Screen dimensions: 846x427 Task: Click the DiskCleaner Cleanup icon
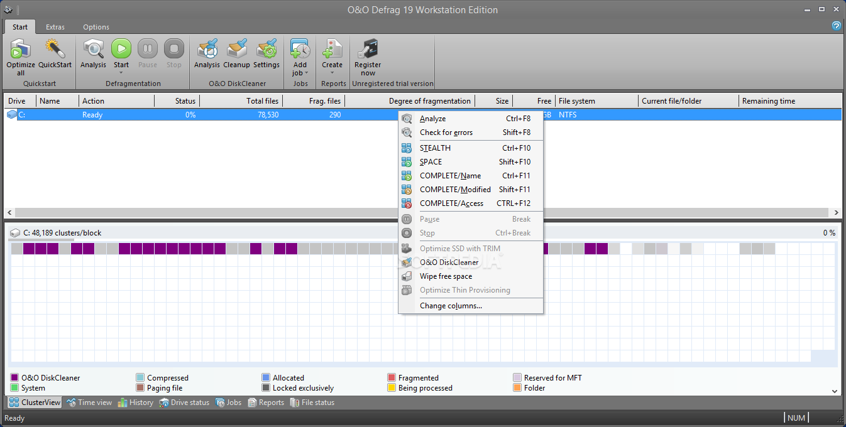tap(237, 48)
